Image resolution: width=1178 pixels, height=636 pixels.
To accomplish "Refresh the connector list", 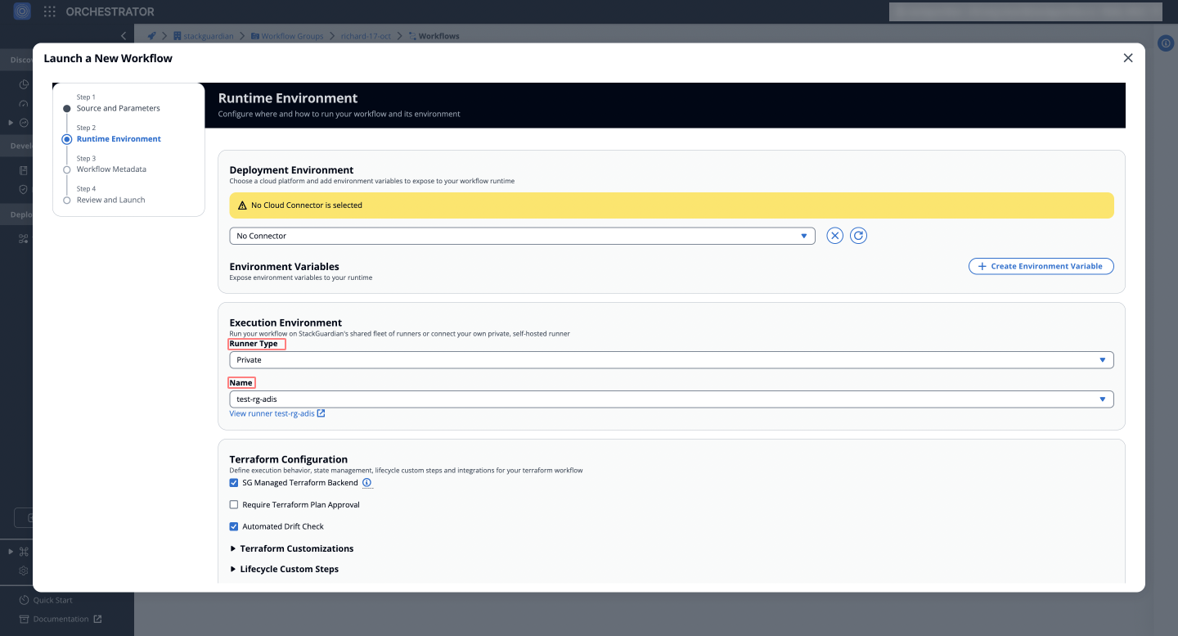I will (858, 235).
